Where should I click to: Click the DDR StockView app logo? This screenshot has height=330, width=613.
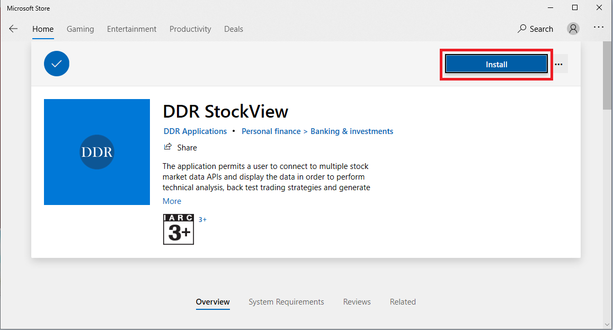pos(97,152)
